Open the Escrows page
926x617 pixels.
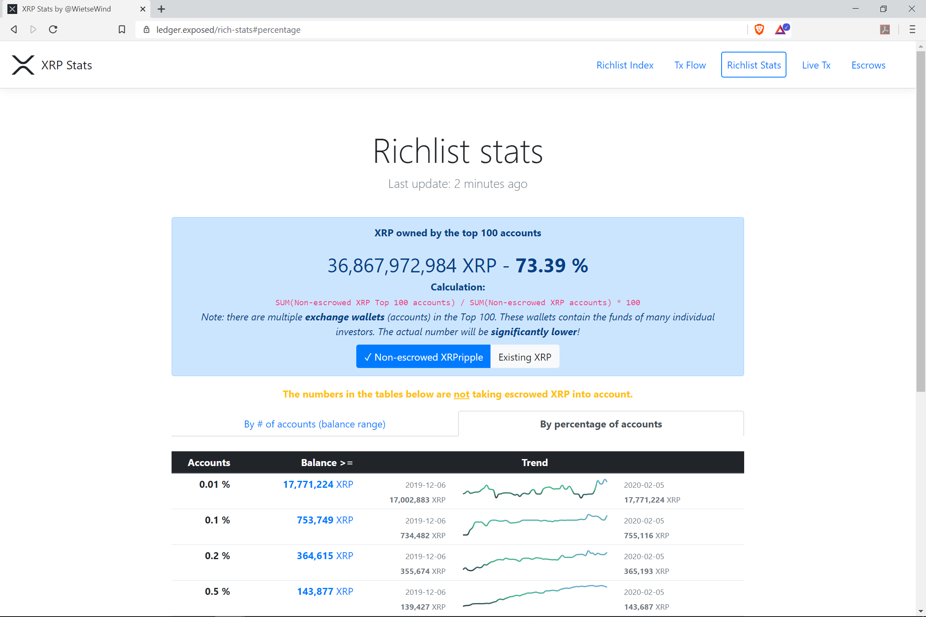pyautogui.click(x=868, y=65)
